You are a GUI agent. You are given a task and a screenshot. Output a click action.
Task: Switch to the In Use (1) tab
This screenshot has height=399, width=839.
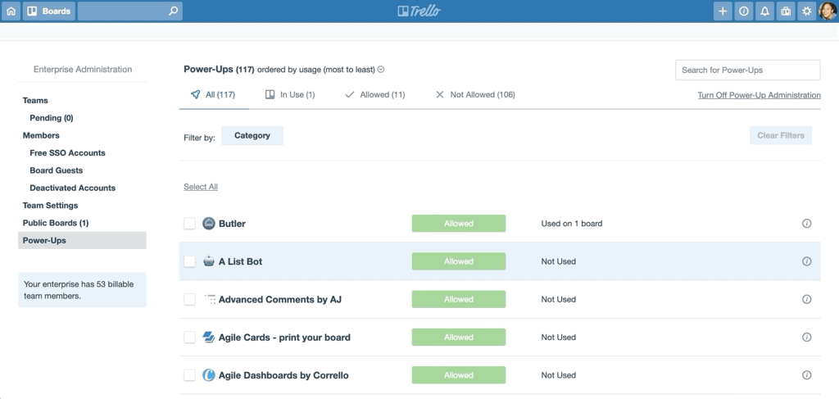pos(290,95)
